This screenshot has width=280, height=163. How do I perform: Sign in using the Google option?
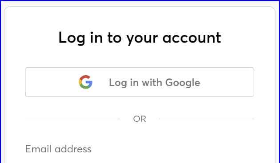[x=140, y=82]
